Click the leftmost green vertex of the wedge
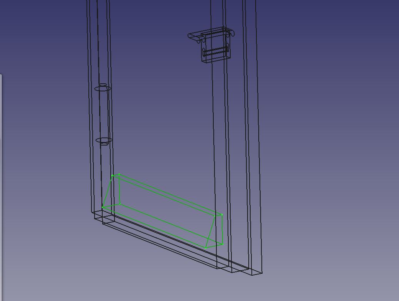 [x=103, y=207]
